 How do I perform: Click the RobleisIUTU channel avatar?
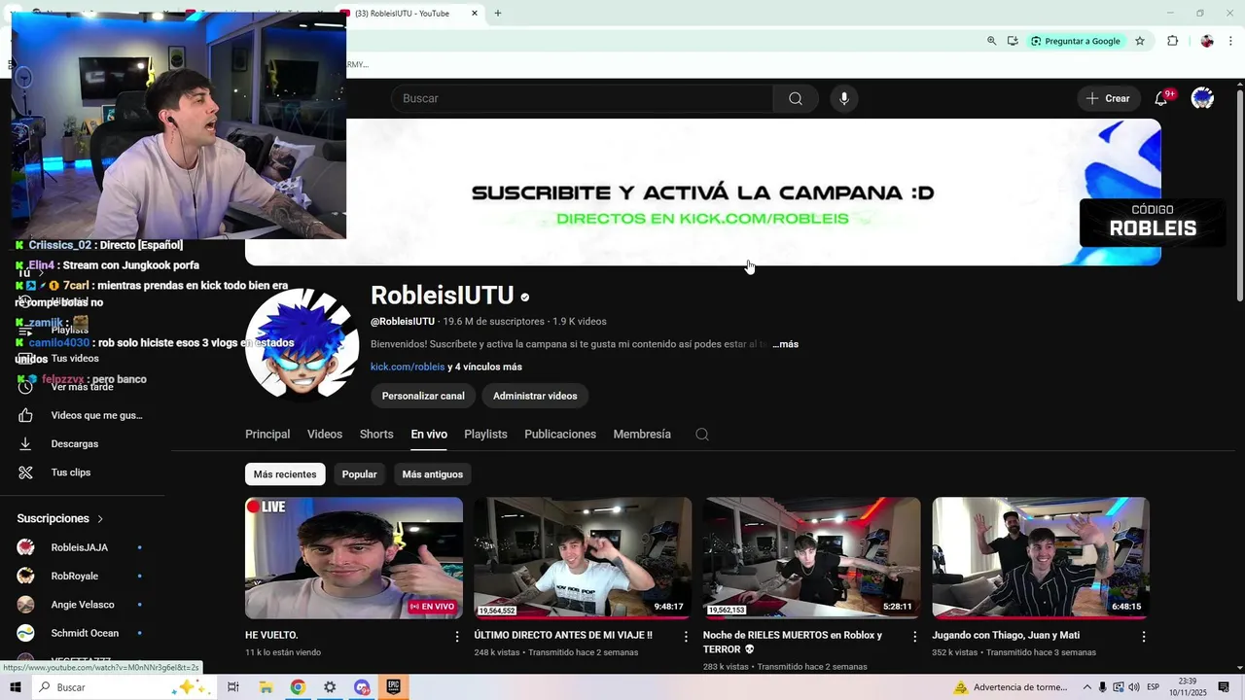[302, 343]
